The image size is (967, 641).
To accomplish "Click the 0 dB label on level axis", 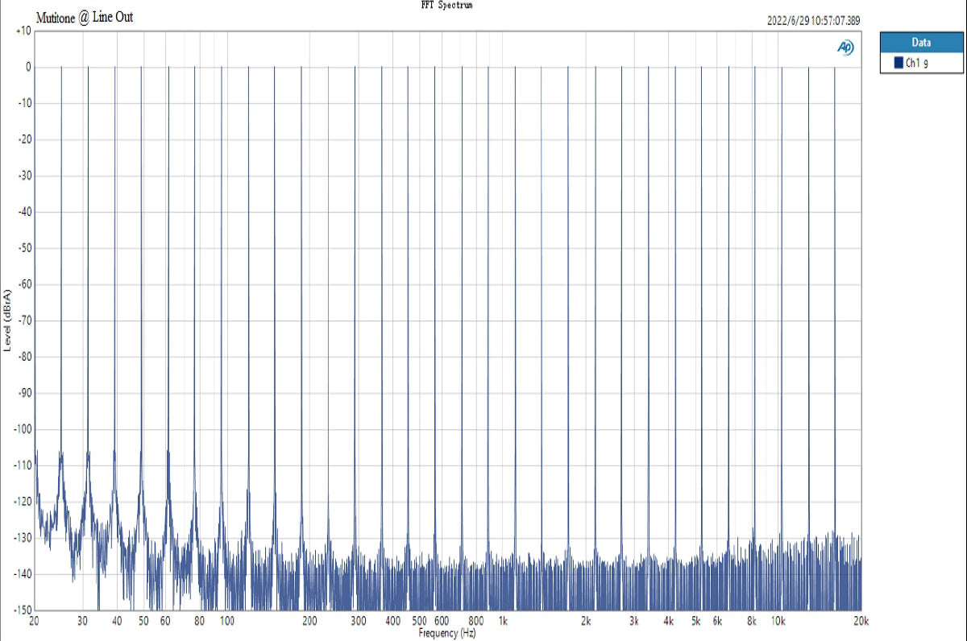I will [27, 67].
